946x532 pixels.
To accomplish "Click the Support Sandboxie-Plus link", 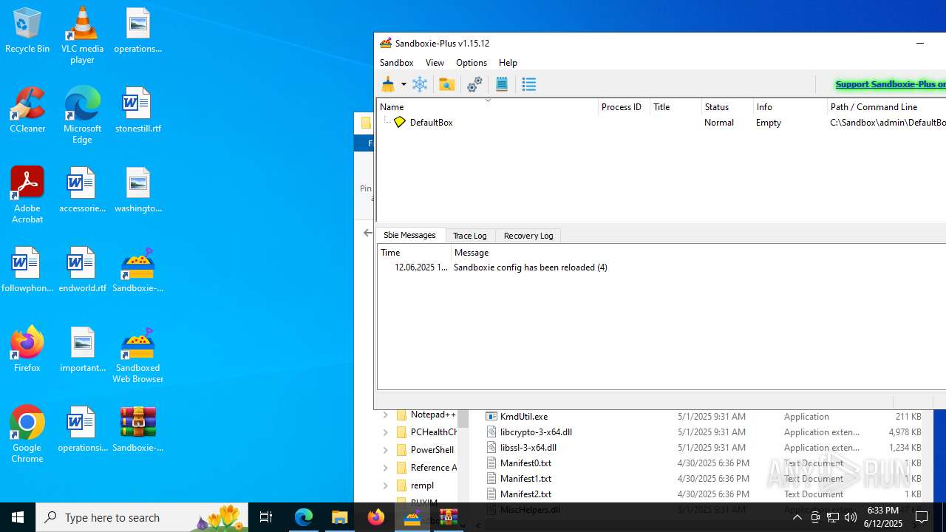I will (x=890, y=84).
